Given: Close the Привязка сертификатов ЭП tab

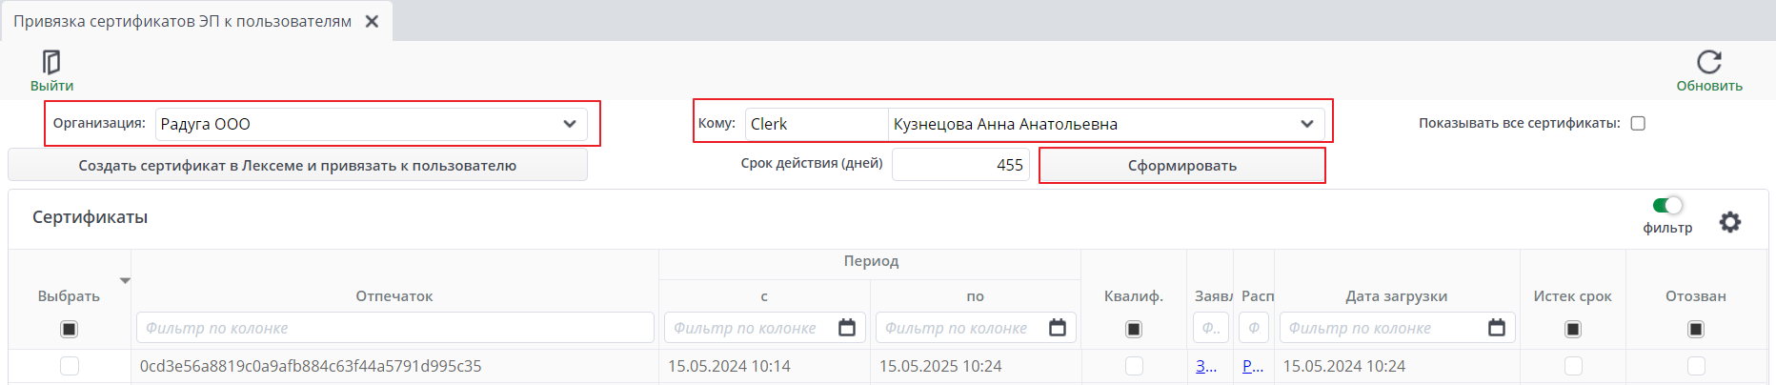Looking at the screenshot, I should [x=373, y=21].
